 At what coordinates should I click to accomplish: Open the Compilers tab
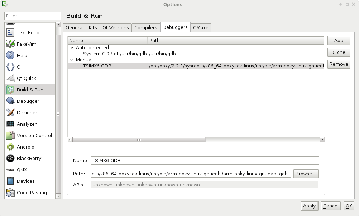[x=145, y=27]
